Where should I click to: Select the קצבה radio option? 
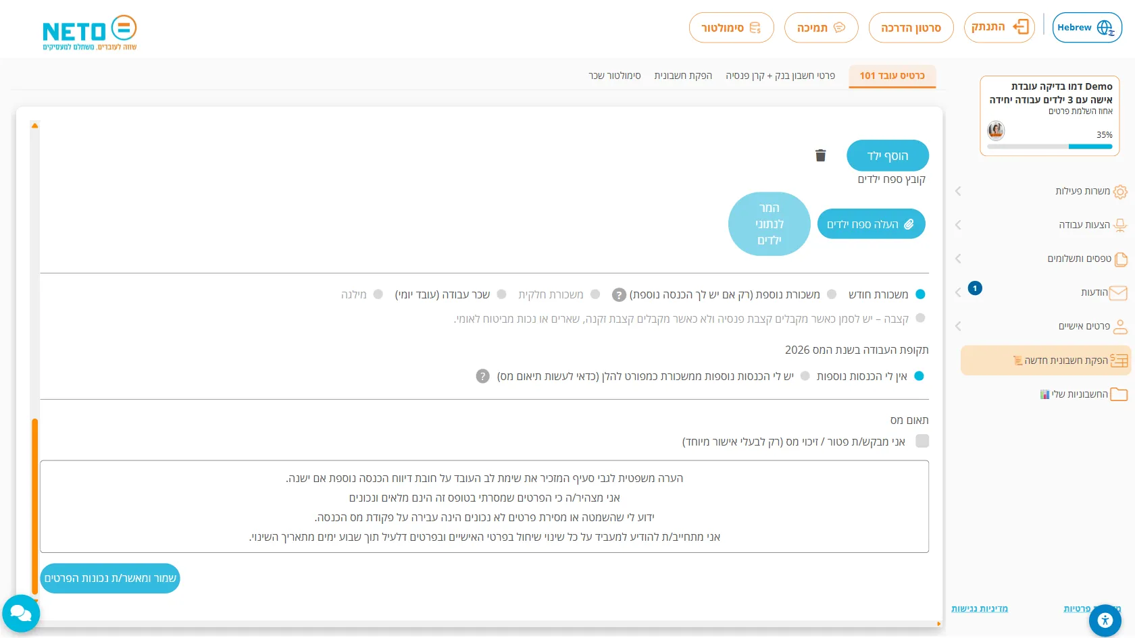[920, 318]
